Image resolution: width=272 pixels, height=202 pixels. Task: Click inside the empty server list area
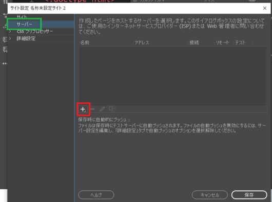click(172, 76)
